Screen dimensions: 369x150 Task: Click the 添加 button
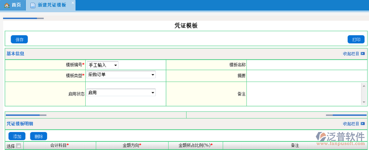point(17,136)
